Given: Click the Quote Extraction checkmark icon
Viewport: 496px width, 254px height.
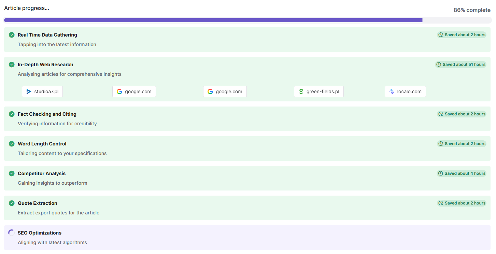Looking at the screenshot, I should [12, 203].
